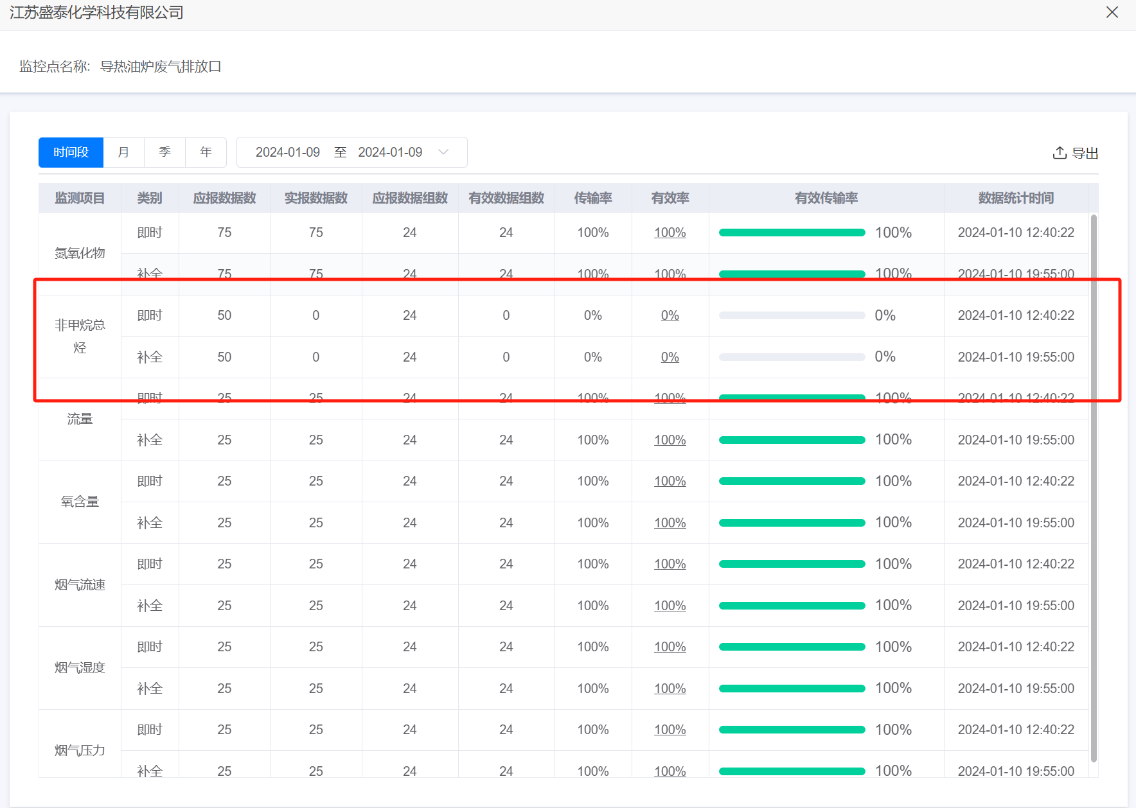Click the 监测项目 column header
The width and height of the screenshot is (1136, 808).
point(80,198)
